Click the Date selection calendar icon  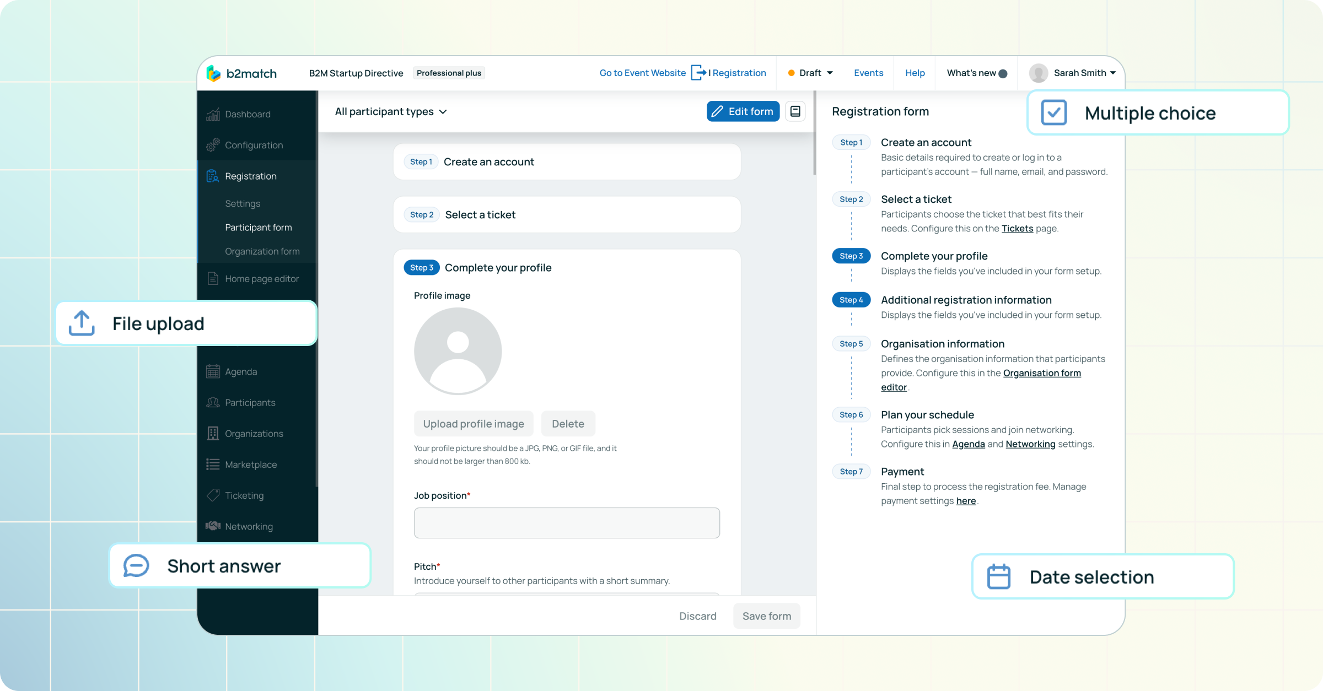click(998, 576)
